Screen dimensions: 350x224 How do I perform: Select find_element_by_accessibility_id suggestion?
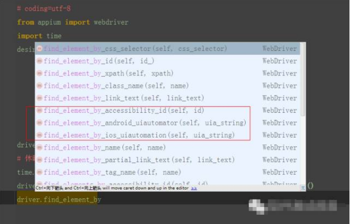coord(167,111)
